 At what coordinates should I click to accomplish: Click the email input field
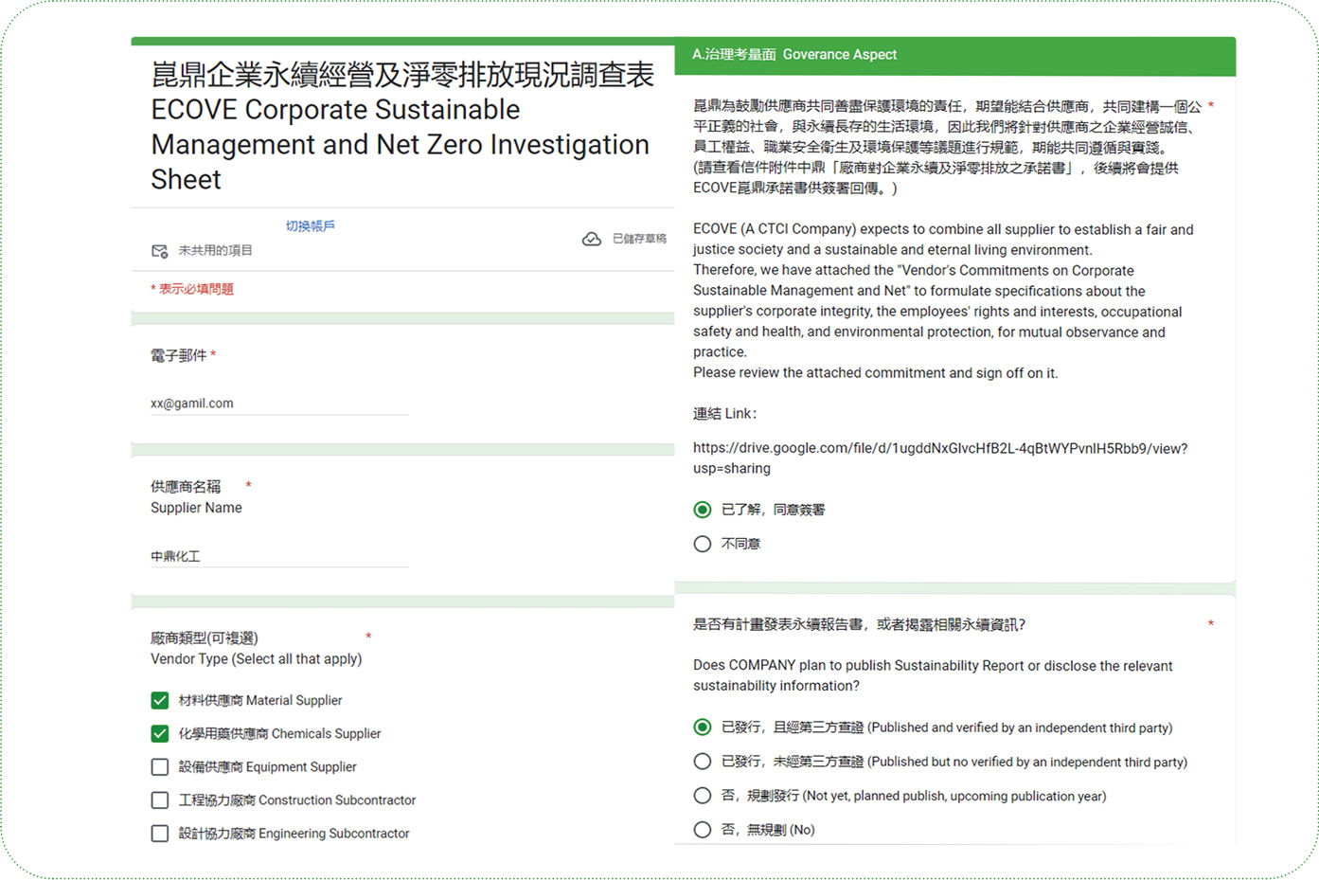pos(279,404)
